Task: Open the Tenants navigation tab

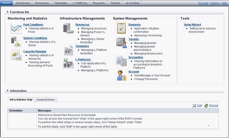Action: (x=115, y=3)
